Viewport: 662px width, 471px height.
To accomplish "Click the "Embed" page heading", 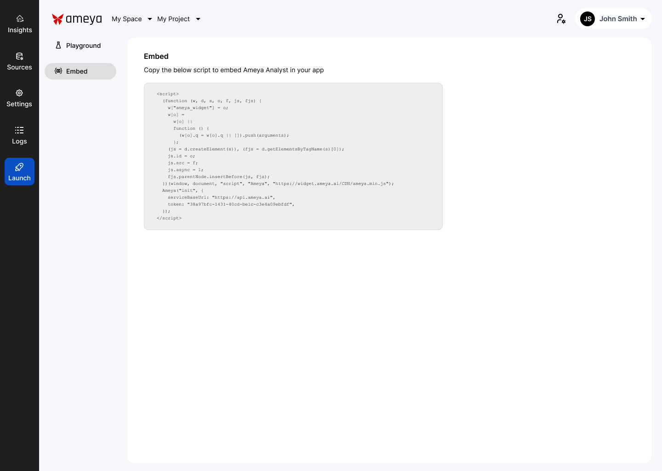I will coord(156,56).
